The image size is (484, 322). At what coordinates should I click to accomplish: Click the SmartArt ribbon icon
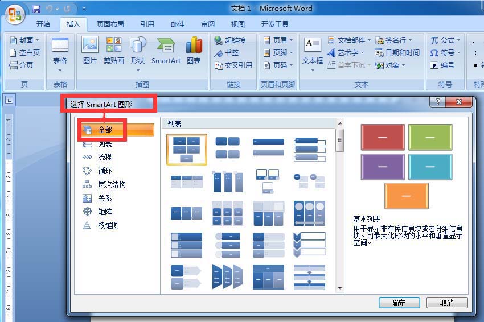point(166,50)
